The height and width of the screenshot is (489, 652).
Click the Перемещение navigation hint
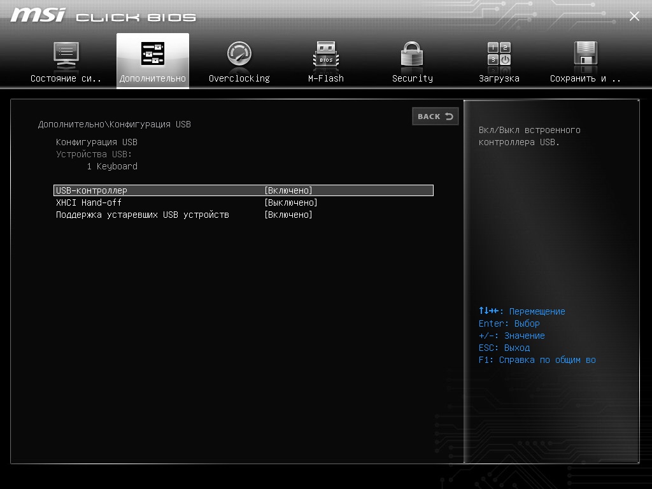tap(522, 311)
